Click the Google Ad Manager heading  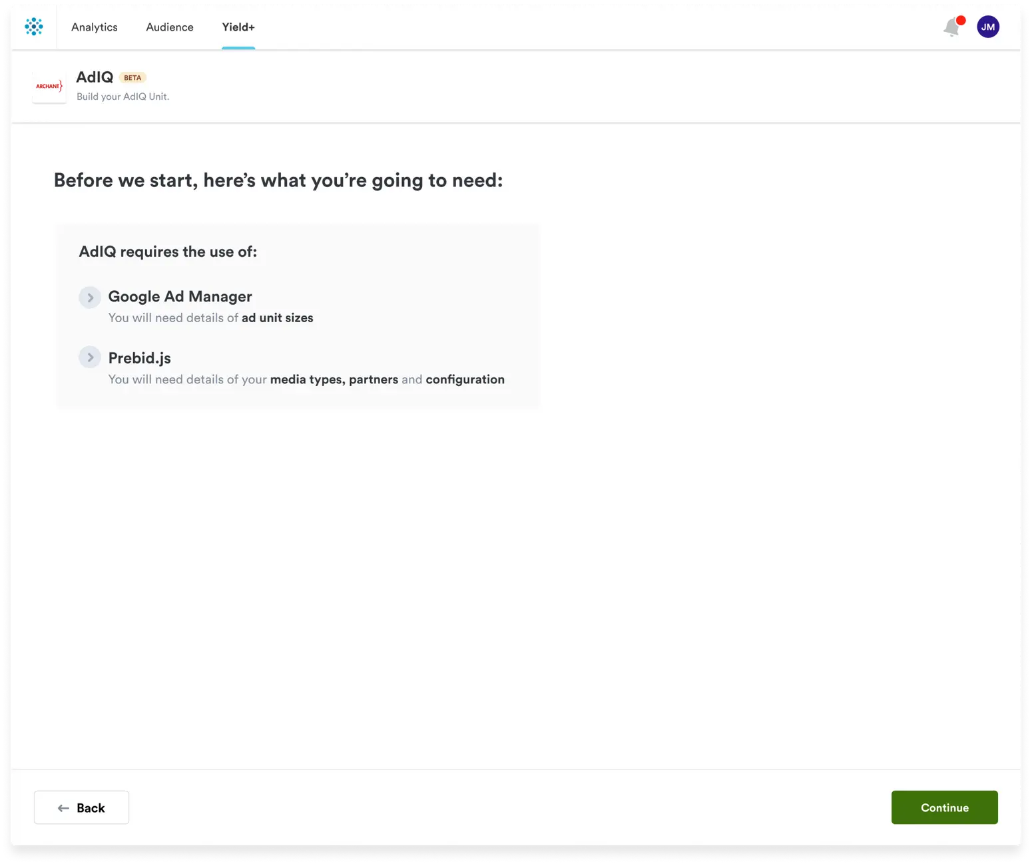pos(180,297)
